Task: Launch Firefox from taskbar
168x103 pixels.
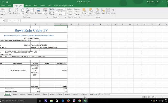Action: pyautogui.click(x=68, y=101)
